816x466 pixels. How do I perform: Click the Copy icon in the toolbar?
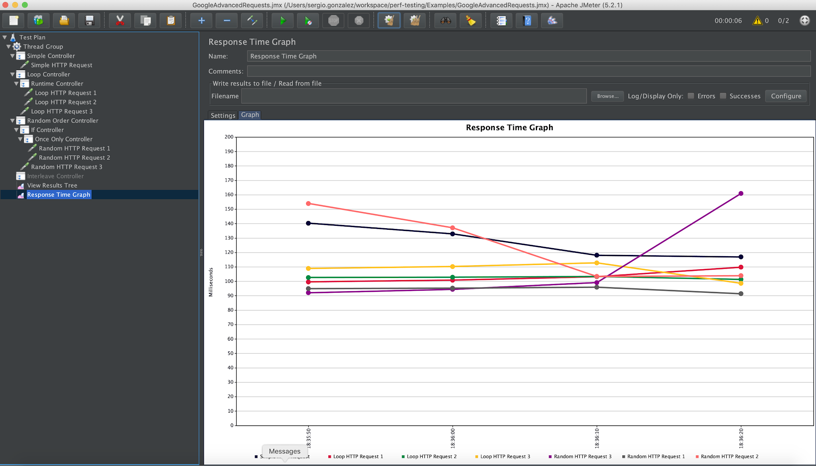coord(145,20)
